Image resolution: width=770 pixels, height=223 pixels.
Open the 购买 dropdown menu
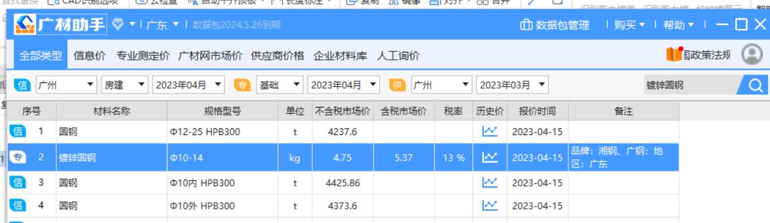coord(629,25)
